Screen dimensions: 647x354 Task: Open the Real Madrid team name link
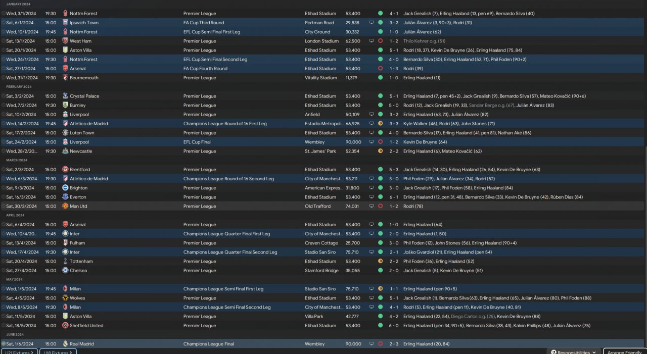coord(82,344)
